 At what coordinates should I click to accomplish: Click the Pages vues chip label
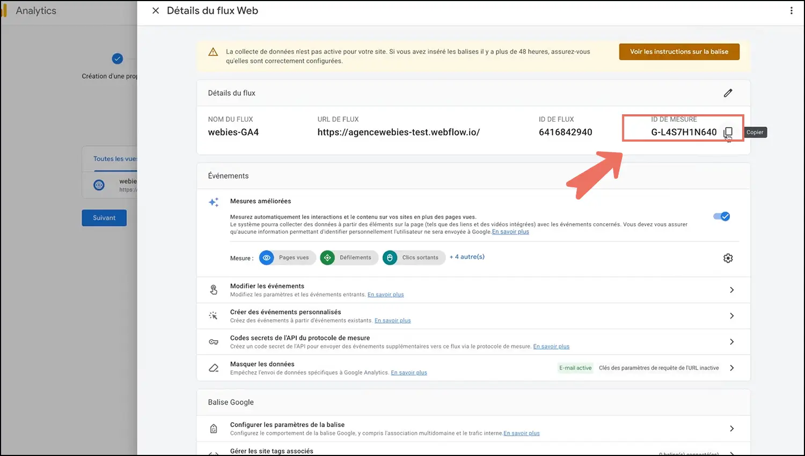(294, 258)
